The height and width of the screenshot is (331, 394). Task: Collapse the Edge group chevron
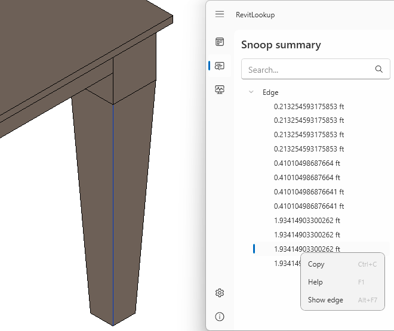(251, 92)
